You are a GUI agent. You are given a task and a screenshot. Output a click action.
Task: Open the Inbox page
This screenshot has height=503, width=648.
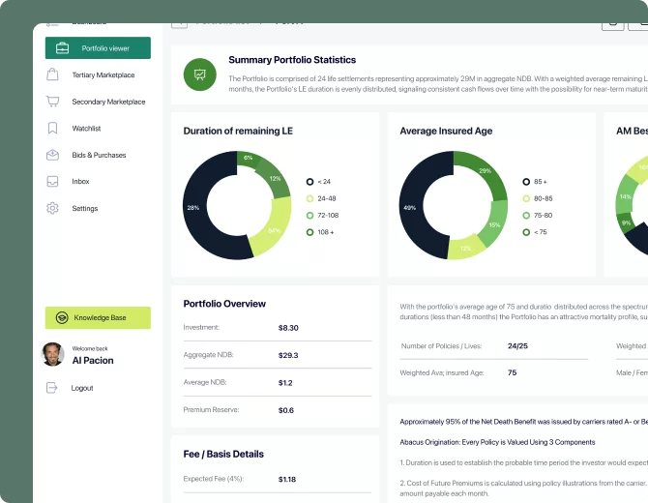pyautogui.click(x=80, y=182)
